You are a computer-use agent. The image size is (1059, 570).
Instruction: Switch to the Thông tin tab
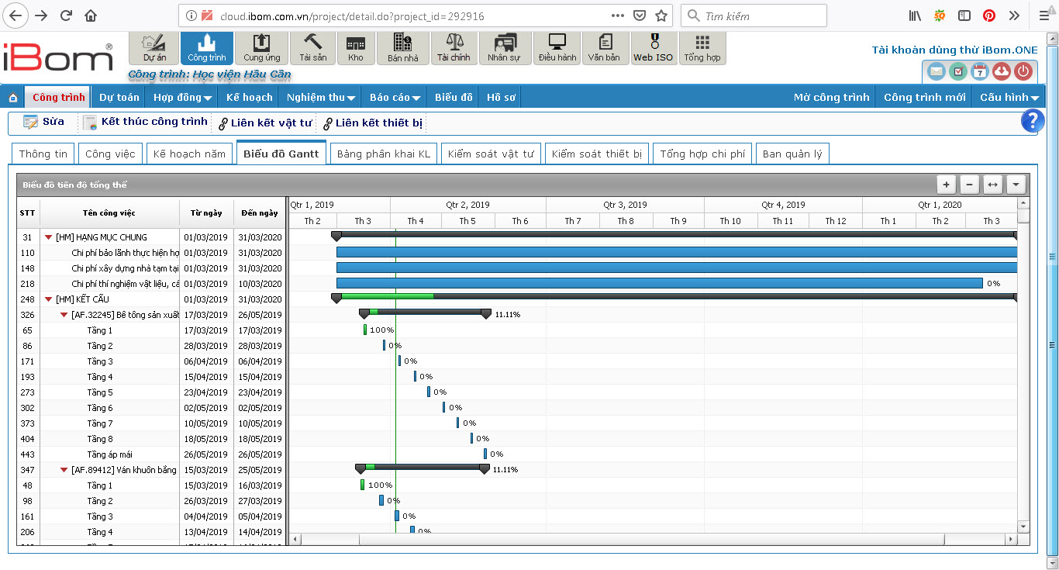pyautogui.click(x=43, y=154)
